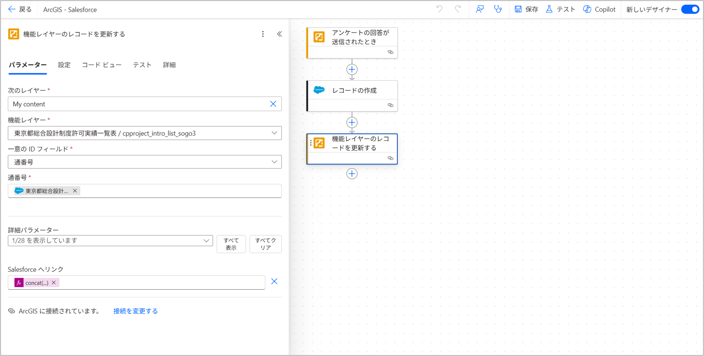Image resolution: width=704 pixels, height=356 pixels.
Task: Click the connection link icon beside ArcGIS に接続されています
Action: pyautogui.click(x=12, y=311)
